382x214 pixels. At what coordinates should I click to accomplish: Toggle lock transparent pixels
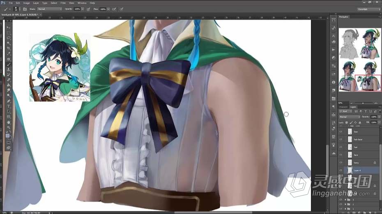pyautogui.click(x=346, y=122)
